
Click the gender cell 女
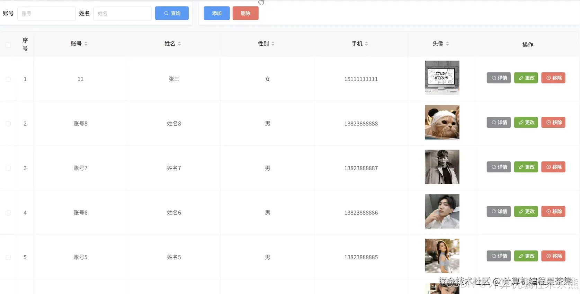click(268, 79)
